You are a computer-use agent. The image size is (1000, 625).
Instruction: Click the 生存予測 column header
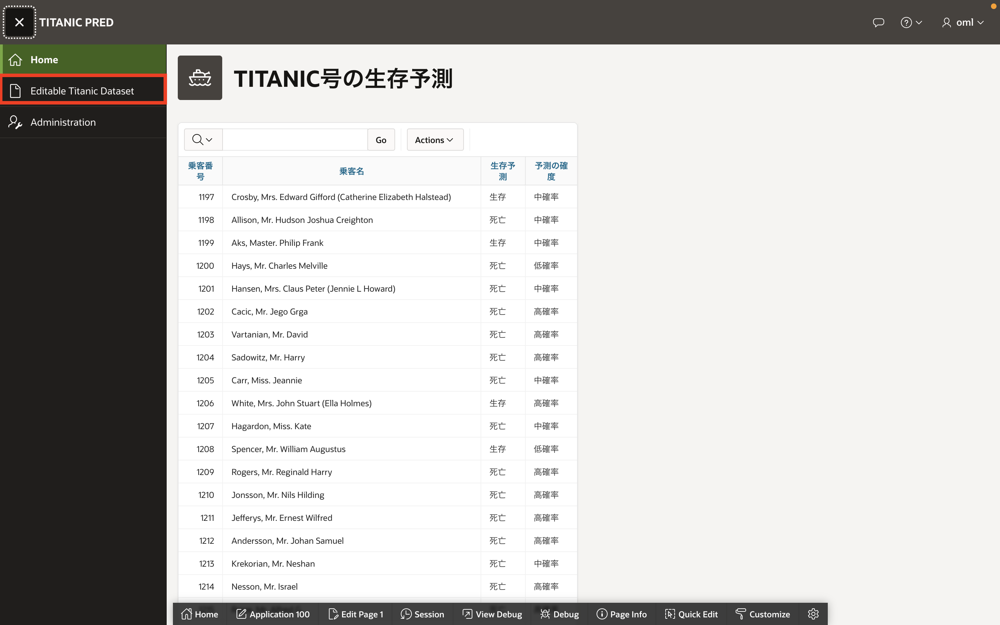503,171
